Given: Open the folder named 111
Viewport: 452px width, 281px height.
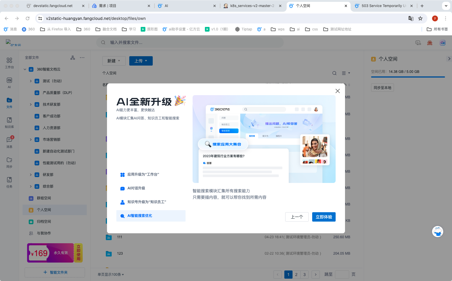Looking at the screenshot, I should tap(120, 237).
